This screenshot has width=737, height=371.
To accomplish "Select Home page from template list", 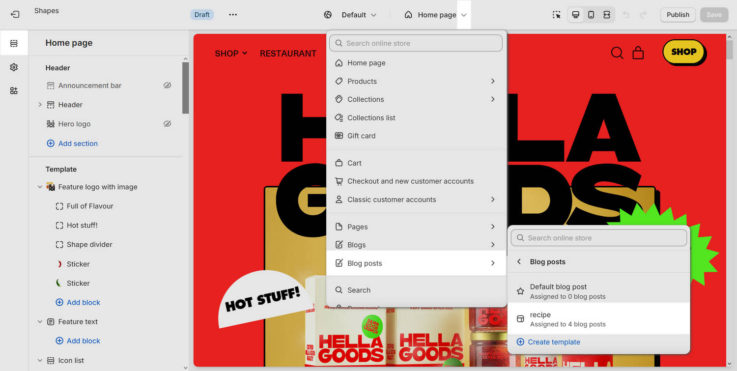I will click(x=416, y=63).
